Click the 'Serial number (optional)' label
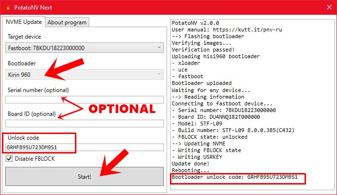 38,90
